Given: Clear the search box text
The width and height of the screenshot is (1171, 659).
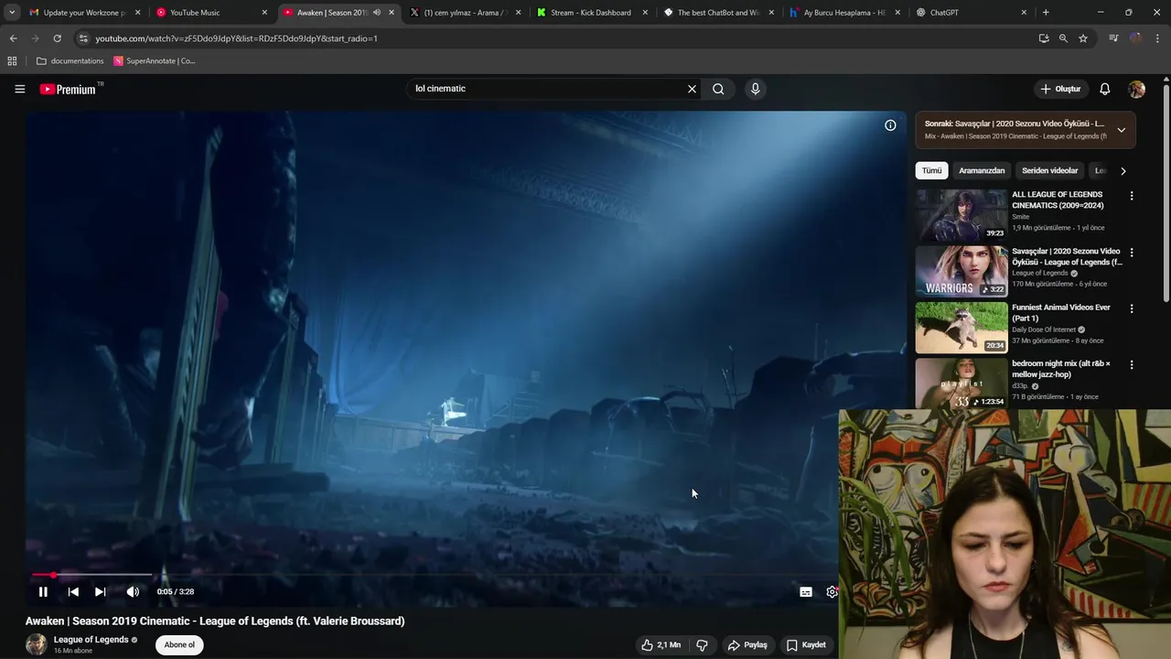Looking at the screenshot, I should 692,89.
